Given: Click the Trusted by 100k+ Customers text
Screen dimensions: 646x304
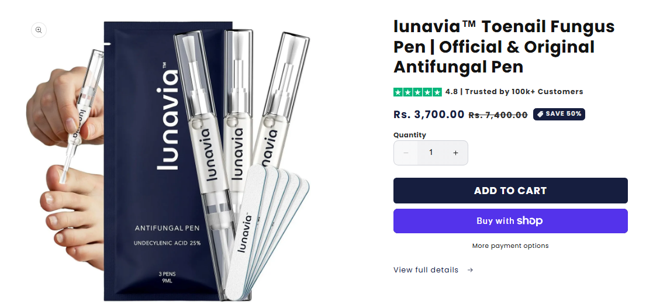Looking at the screenshot, I should pos(524,92).
